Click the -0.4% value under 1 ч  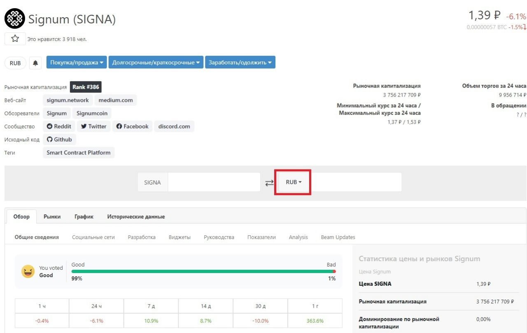click(42, 321)
